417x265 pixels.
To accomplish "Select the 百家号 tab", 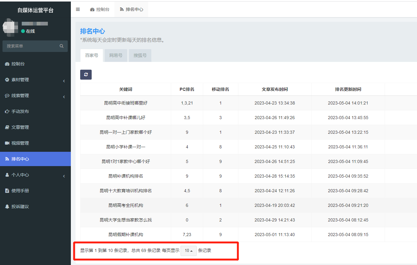I will pos(91,55).
